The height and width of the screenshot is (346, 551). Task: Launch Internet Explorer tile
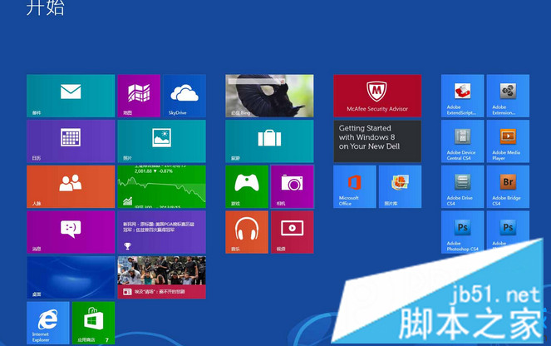(x=47, y=323)
